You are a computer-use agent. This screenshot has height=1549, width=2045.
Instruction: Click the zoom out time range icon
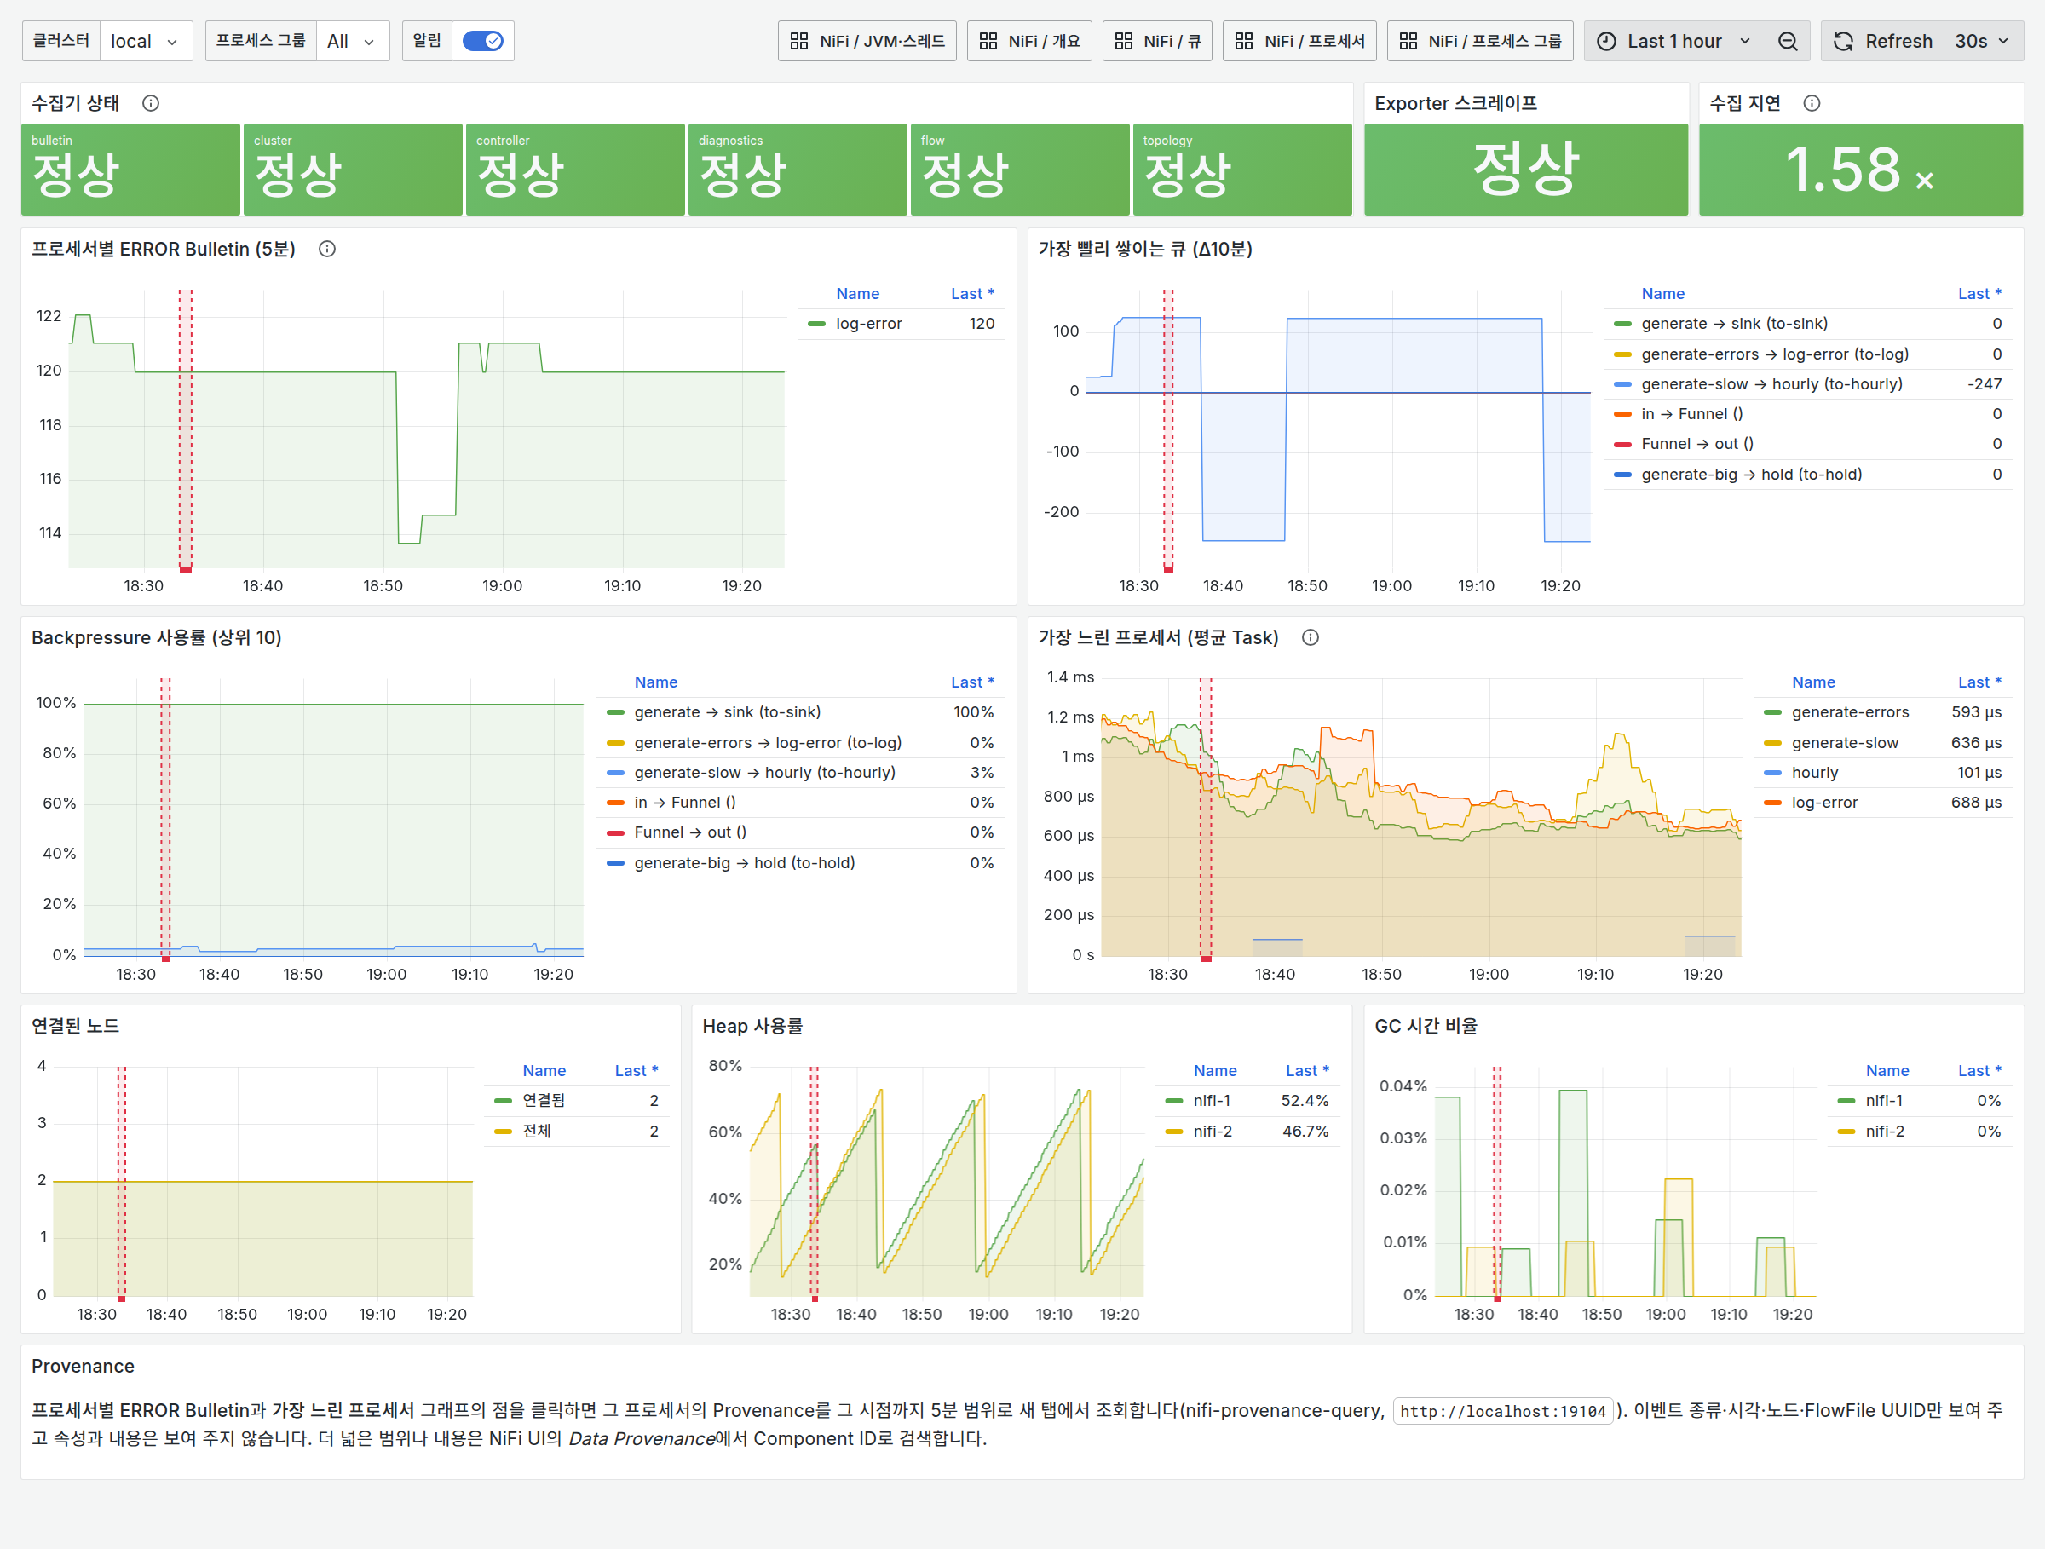1788,41
